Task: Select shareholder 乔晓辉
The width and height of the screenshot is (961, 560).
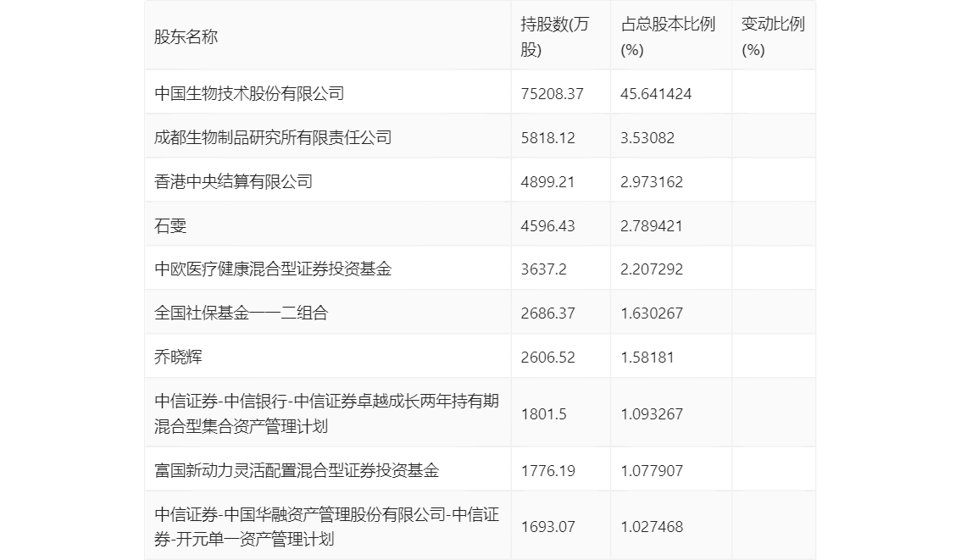Action: click(178, 358)
